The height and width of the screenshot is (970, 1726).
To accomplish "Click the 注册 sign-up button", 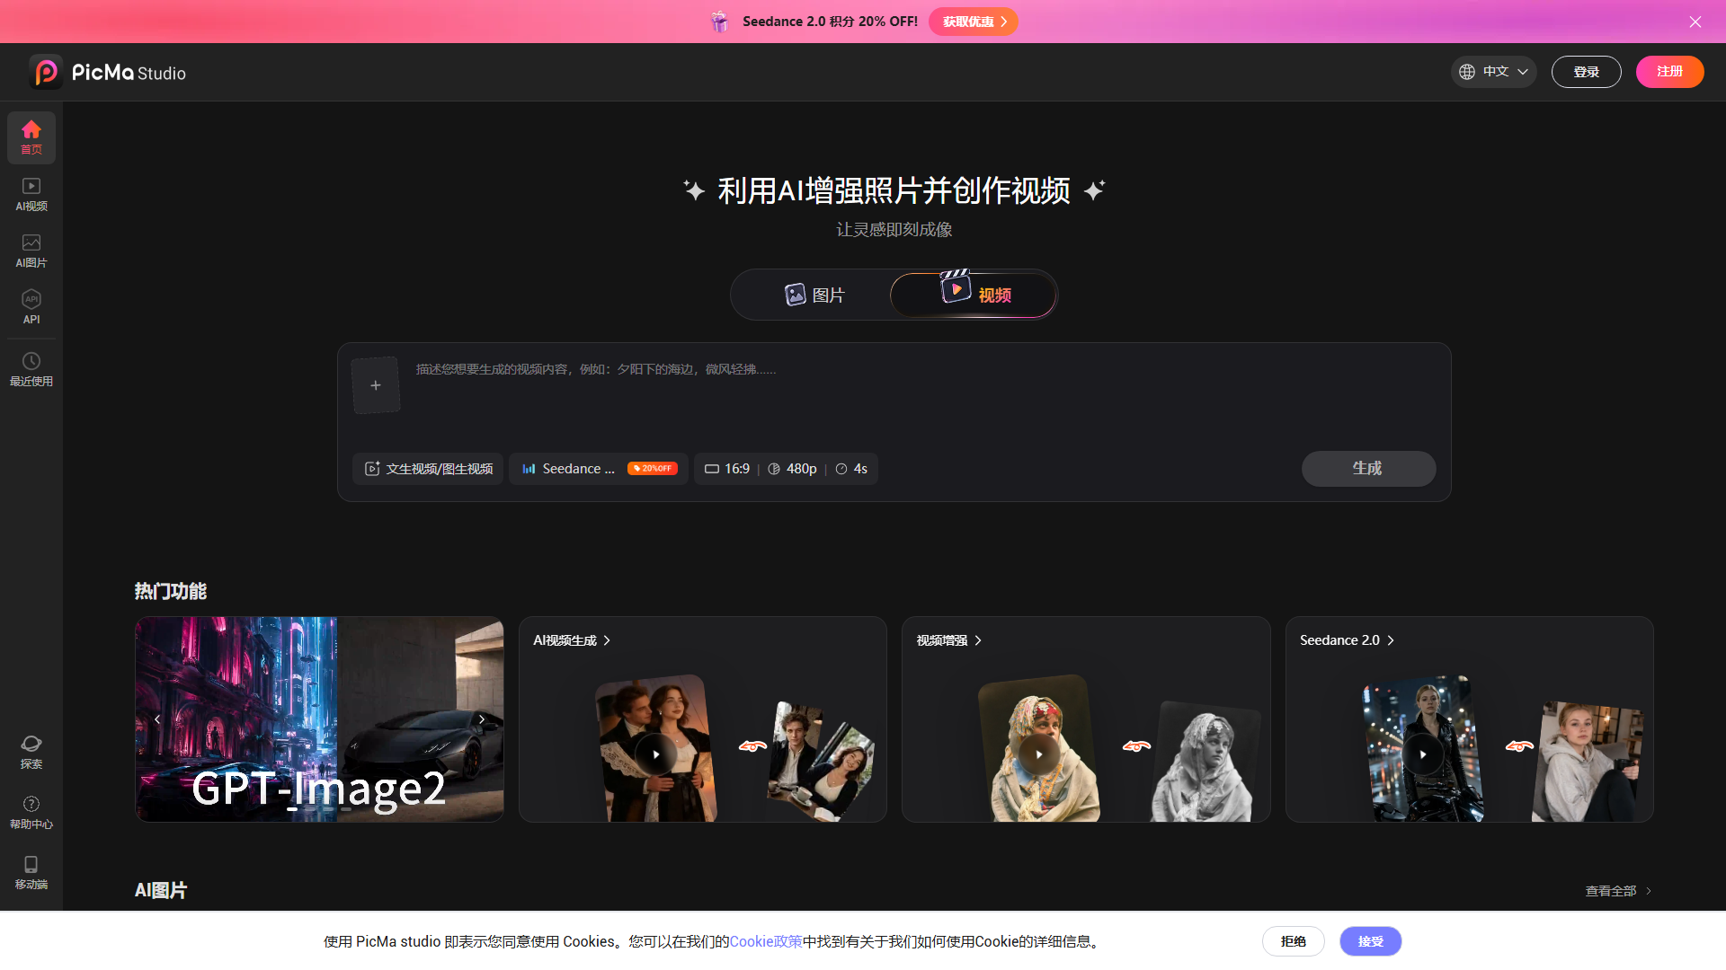I will pos(1670,72).
